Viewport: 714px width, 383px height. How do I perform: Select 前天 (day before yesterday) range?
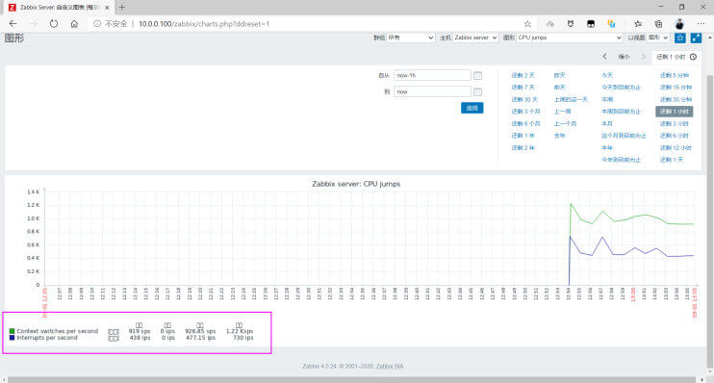(x=560, y=87)
